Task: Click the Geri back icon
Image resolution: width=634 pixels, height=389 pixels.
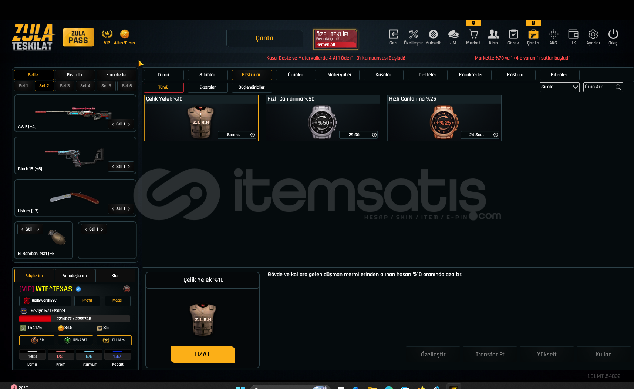Action: click(394, 34)
